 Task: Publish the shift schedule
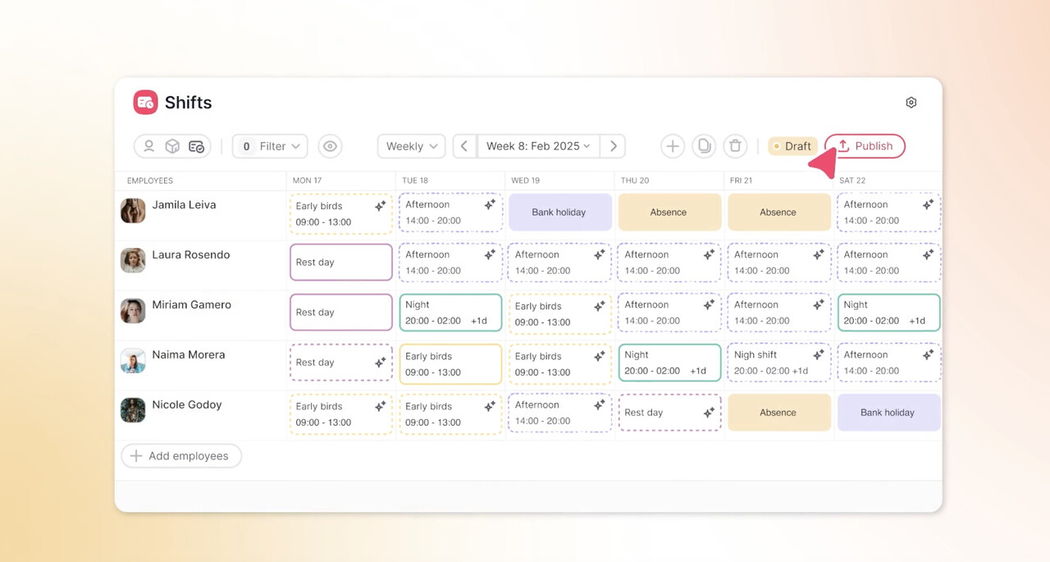(x=865, y=146)
